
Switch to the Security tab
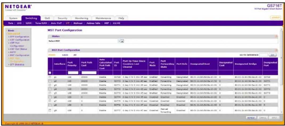(x=62, y=18)
